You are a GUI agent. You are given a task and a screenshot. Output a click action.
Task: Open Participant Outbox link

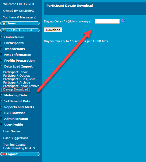17,76
